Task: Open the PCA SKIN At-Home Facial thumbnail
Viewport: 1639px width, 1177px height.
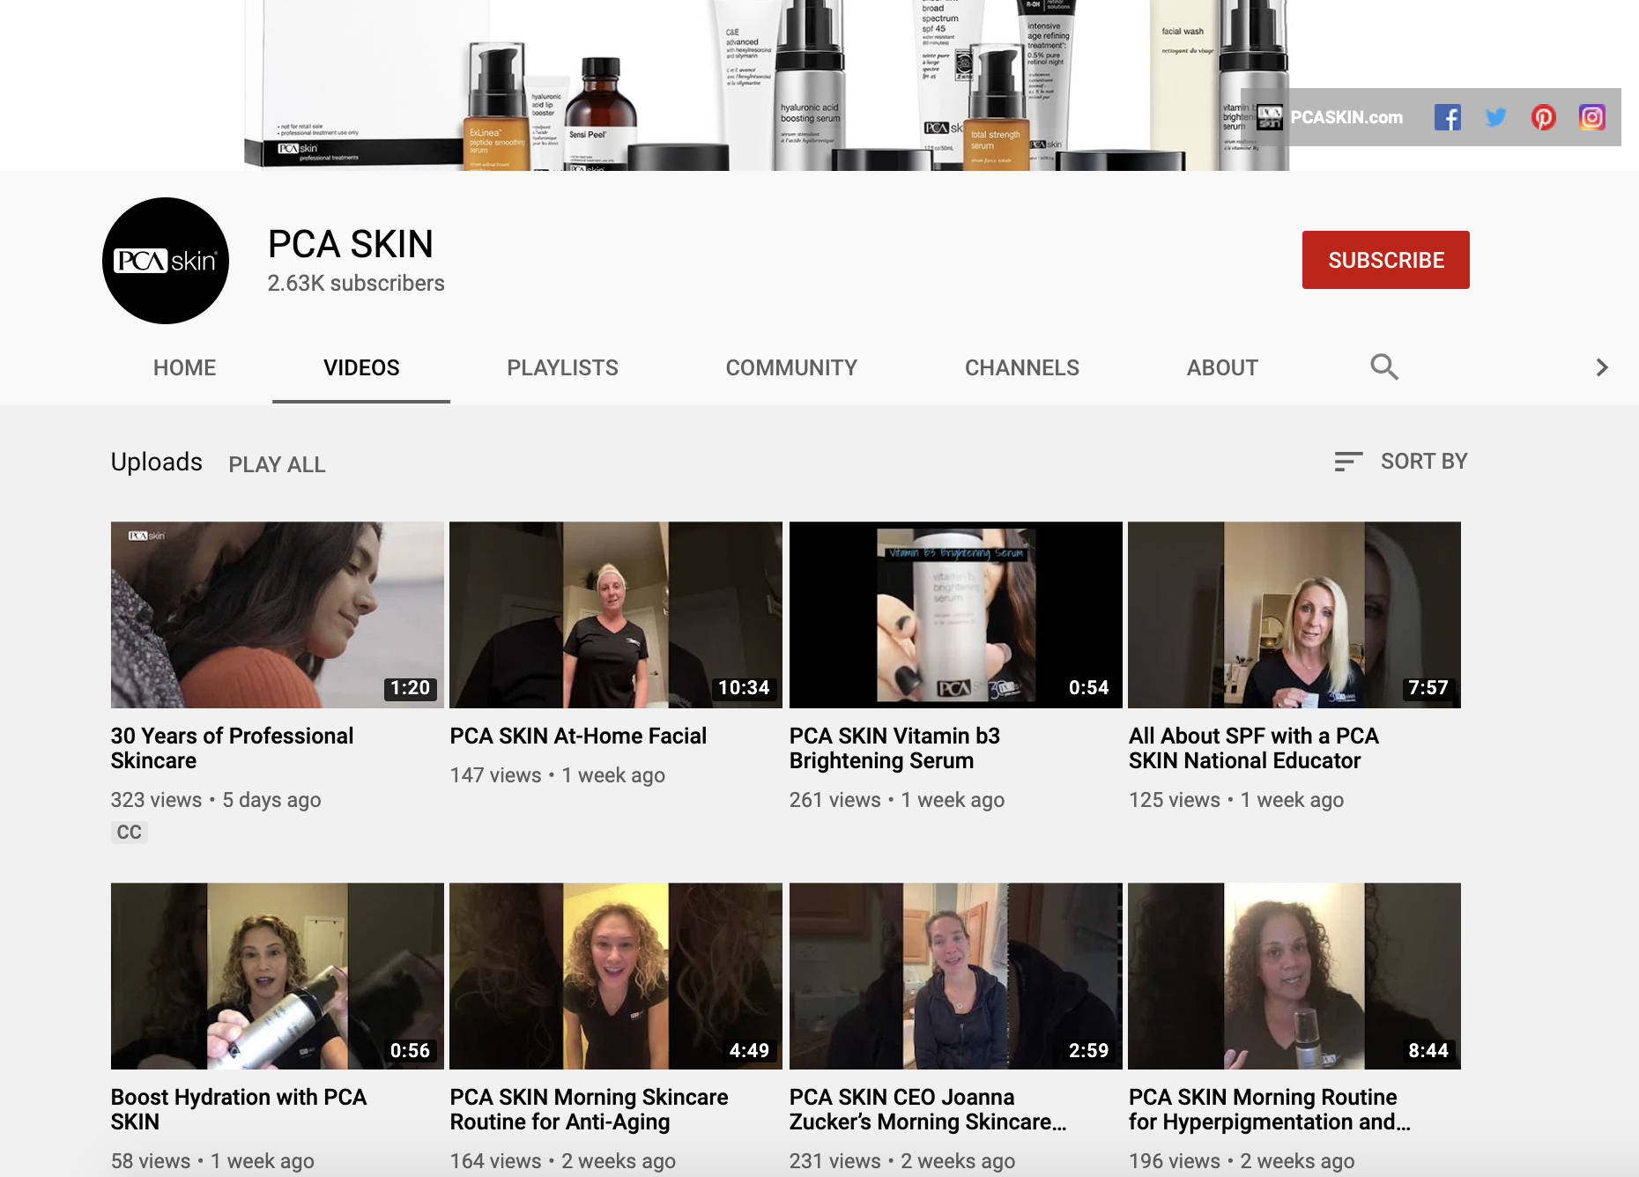Action: pos(616,615)
